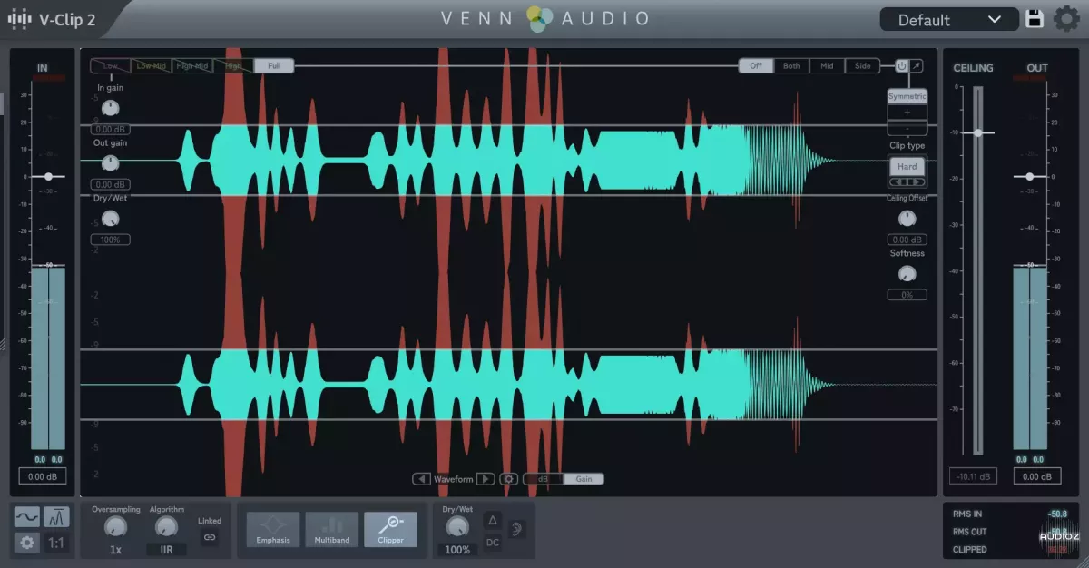Open the Default preset dropdown
This screenshot has height=568, width=1089.
(948, 20)
